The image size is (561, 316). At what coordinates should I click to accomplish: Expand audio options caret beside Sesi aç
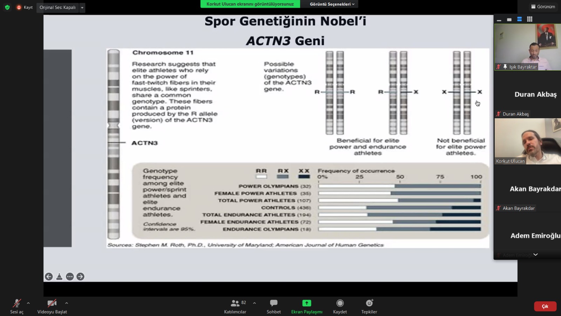(x=28, y=303)
